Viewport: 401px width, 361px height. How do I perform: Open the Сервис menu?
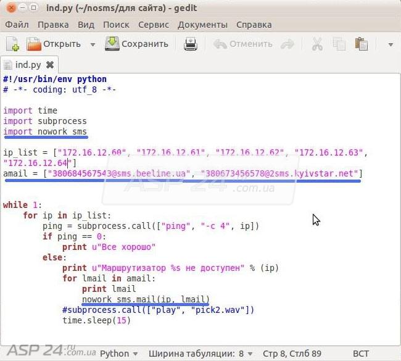(x=154, y=25)
